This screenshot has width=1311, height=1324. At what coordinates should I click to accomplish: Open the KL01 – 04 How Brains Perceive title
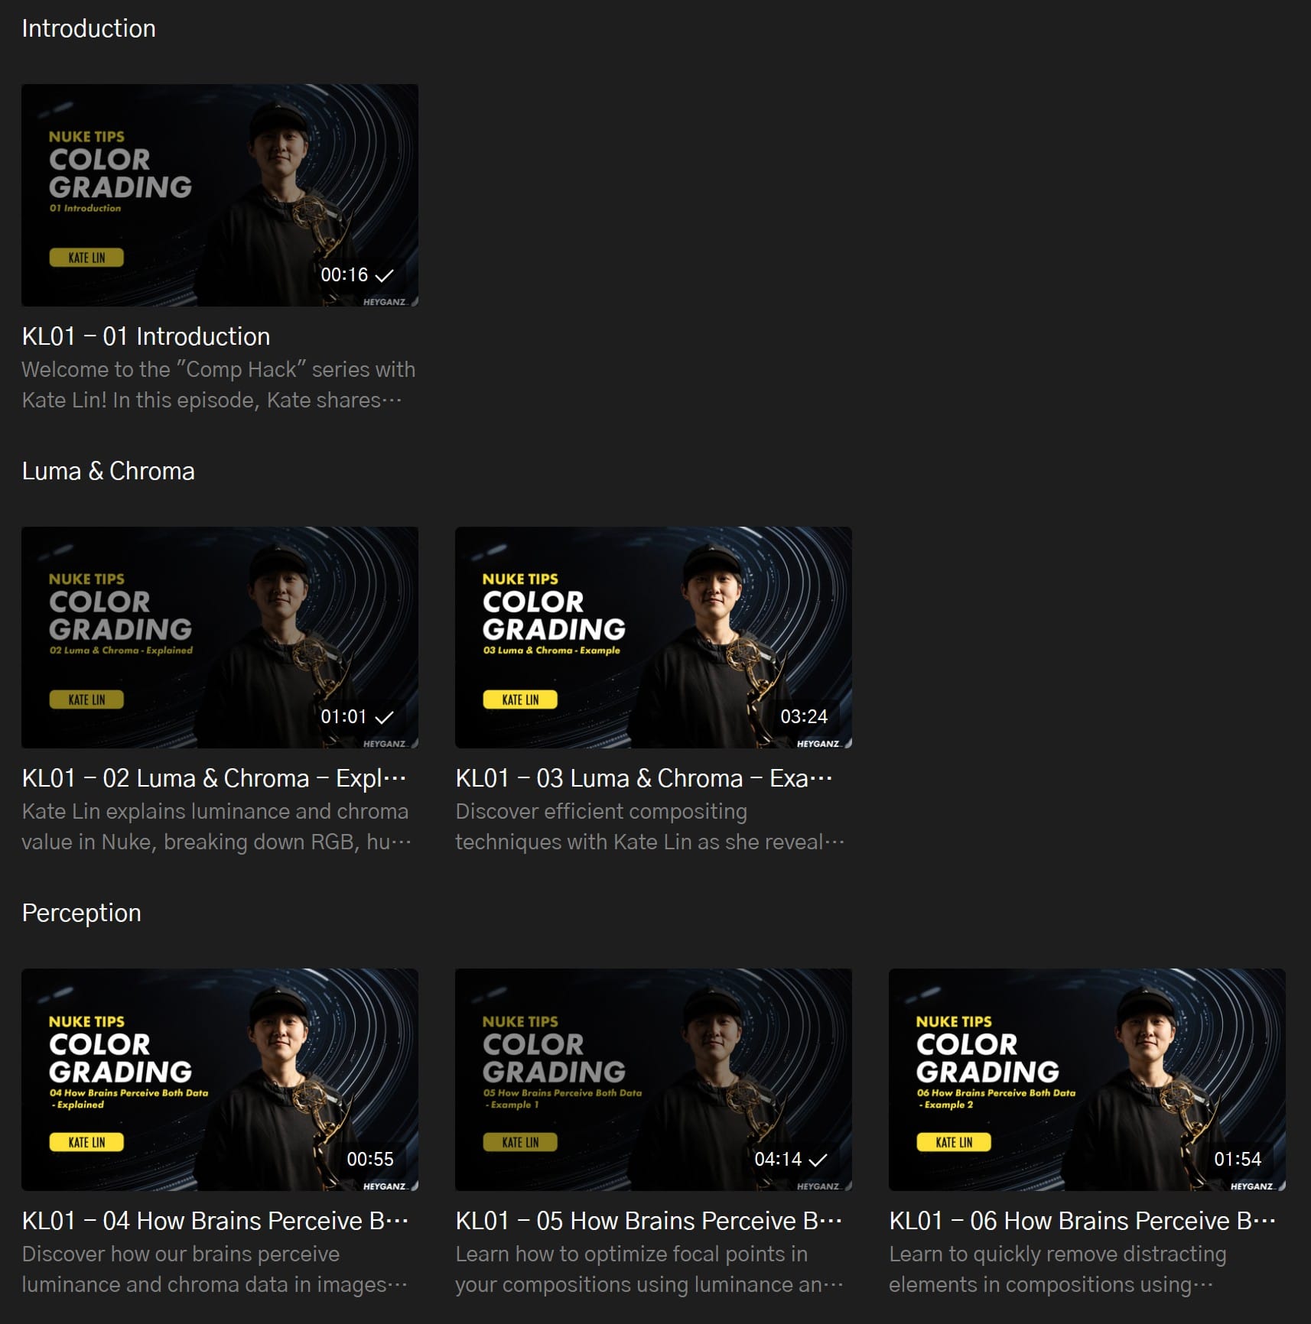click(x=214, y=1221)
